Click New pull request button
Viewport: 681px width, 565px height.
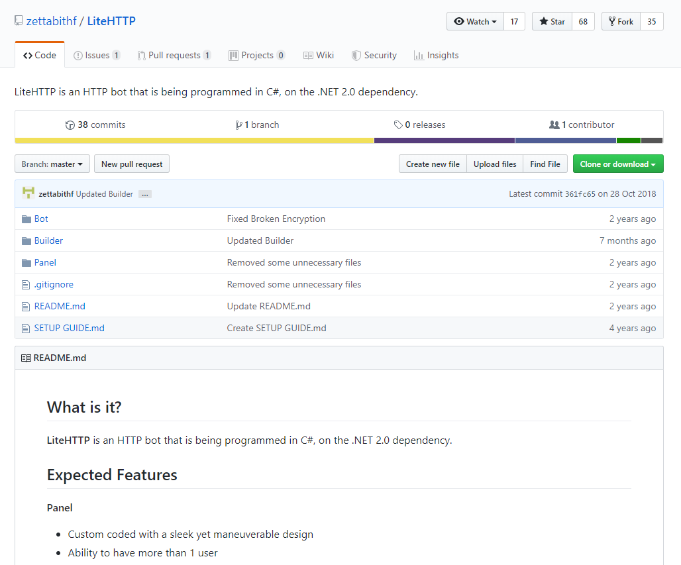point(132,164)
